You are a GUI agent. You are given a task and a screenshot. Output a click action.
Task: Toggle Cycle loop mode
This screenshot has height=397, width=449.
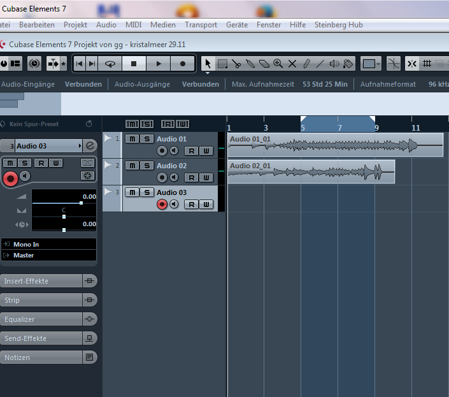[110, 64]
